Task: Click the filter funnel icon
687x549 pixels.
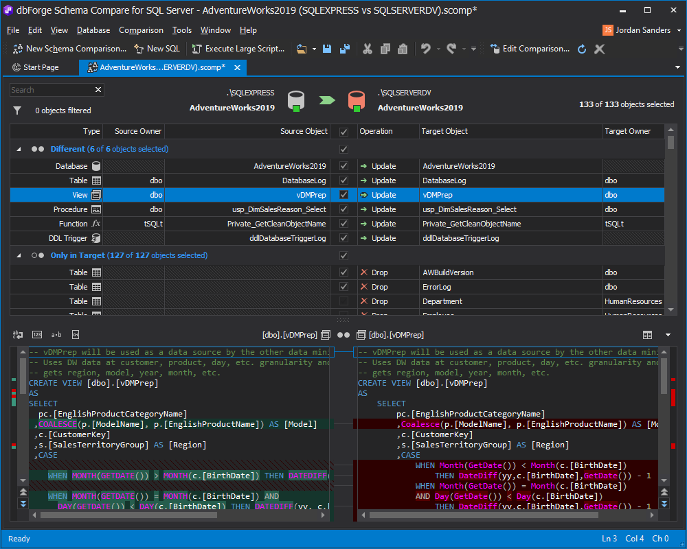Action: (17, 110)
